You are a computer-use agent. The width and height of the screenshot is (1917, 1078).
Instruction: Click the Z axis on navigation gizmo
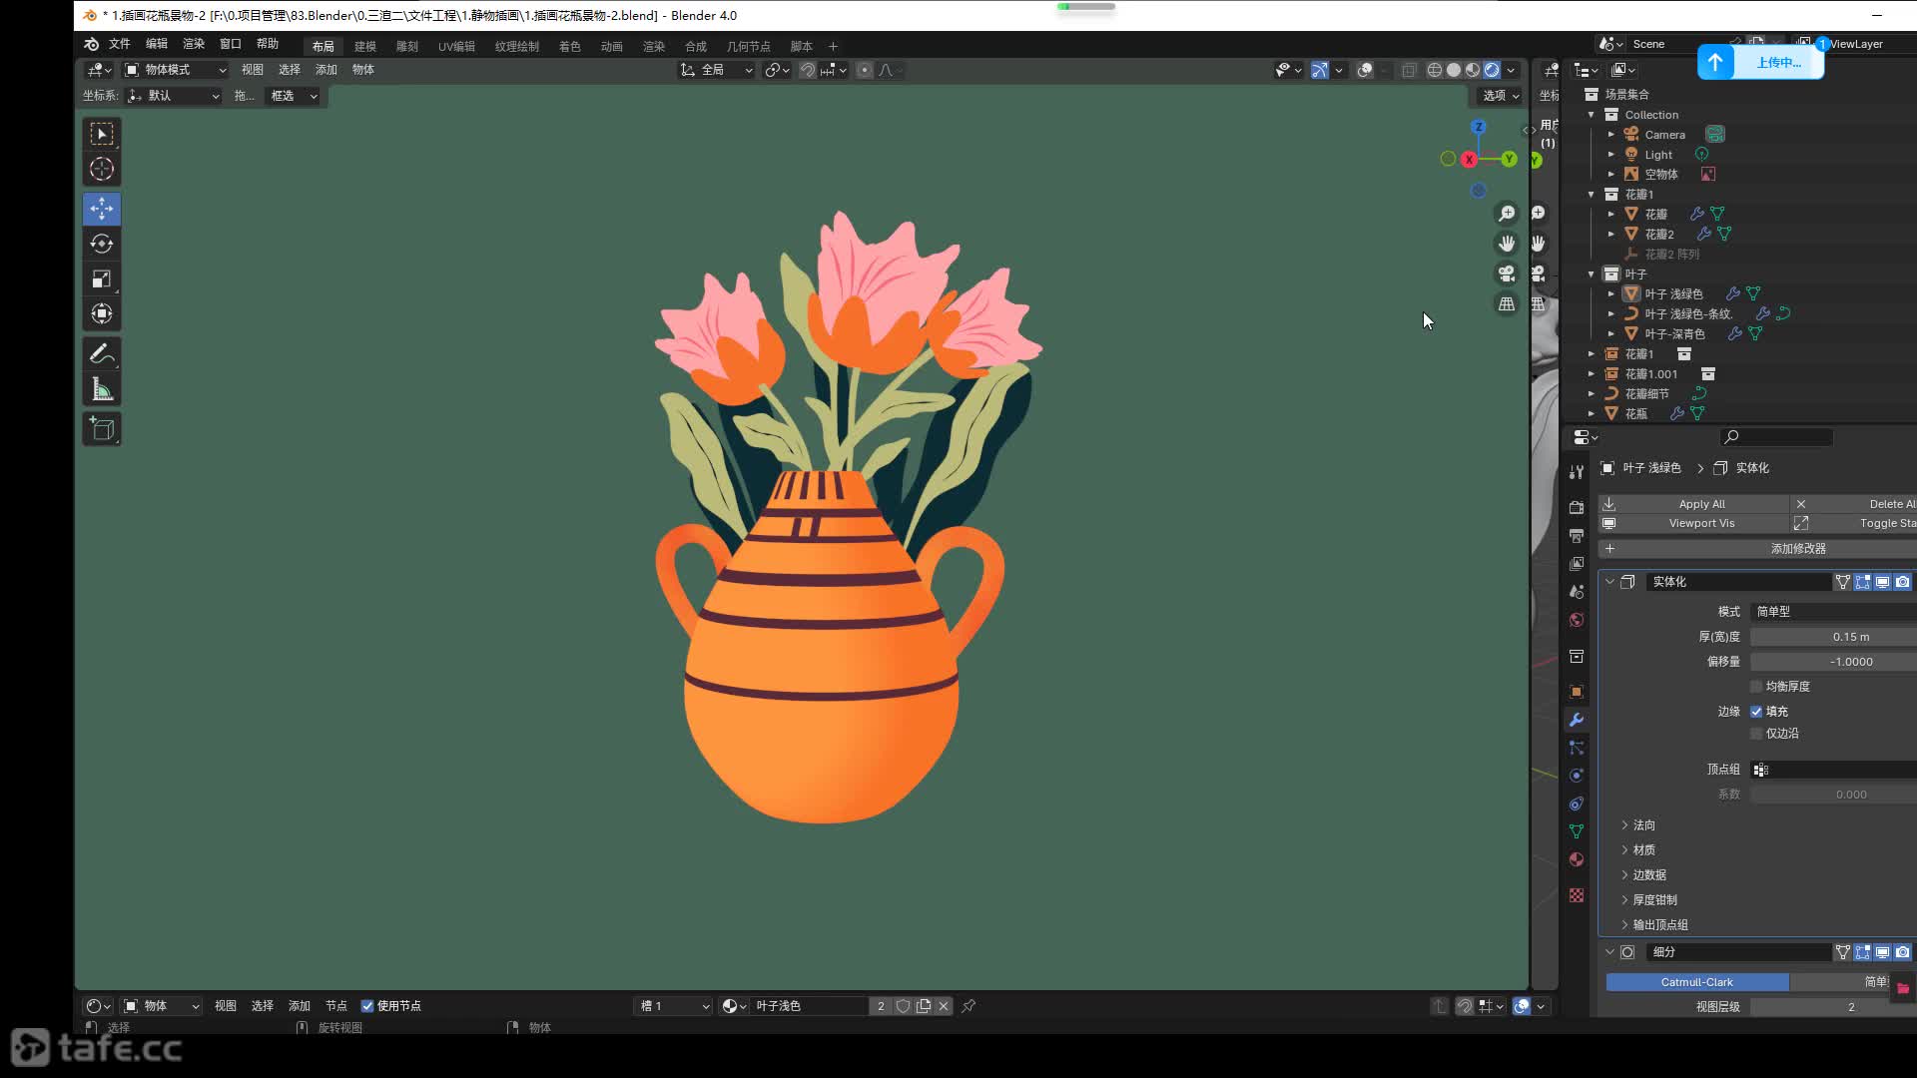click(1479, 127)
